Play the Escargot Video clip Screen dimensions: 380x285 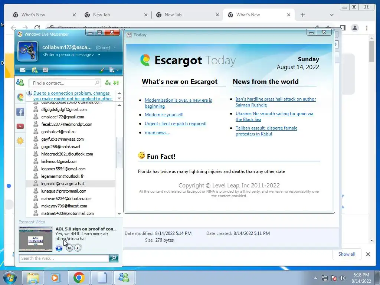tap(59, 248)
